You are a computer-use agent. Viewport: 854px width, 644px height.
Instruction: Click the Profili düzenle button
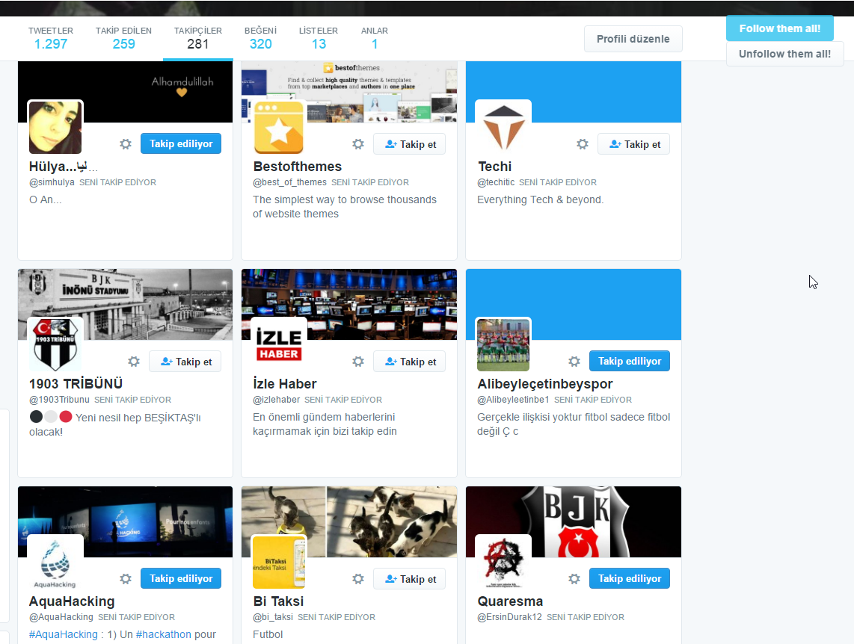(x=633, y=38)
